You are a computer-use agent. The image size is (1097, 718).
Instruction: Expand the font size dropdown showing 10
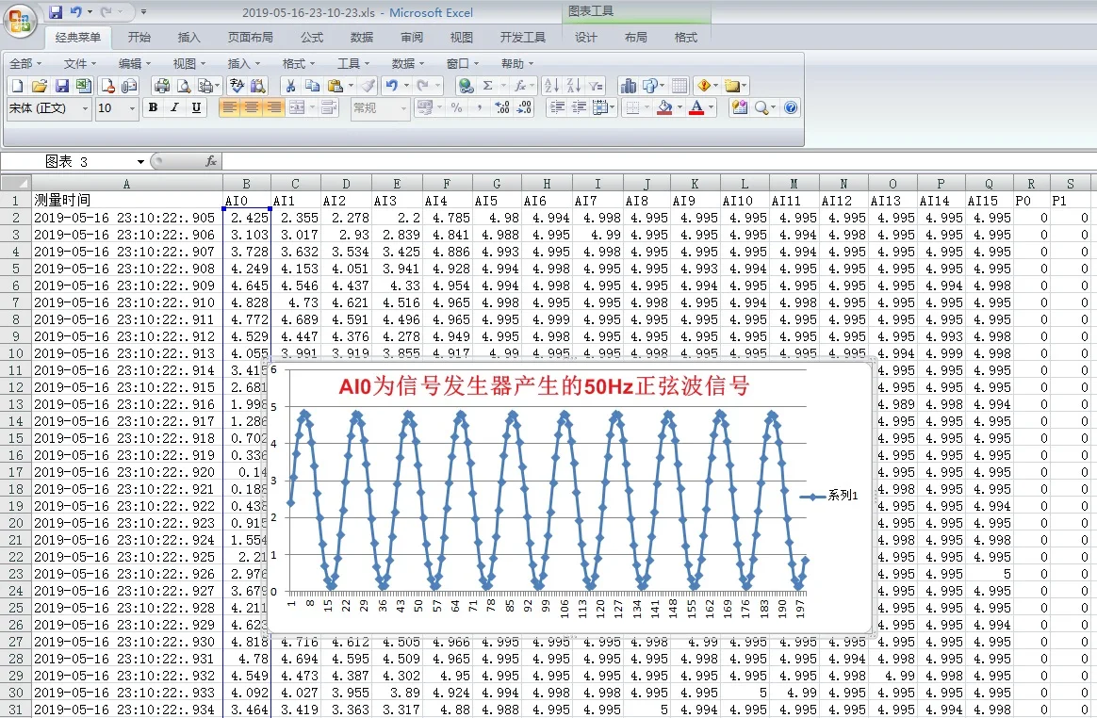pos(132,109)
